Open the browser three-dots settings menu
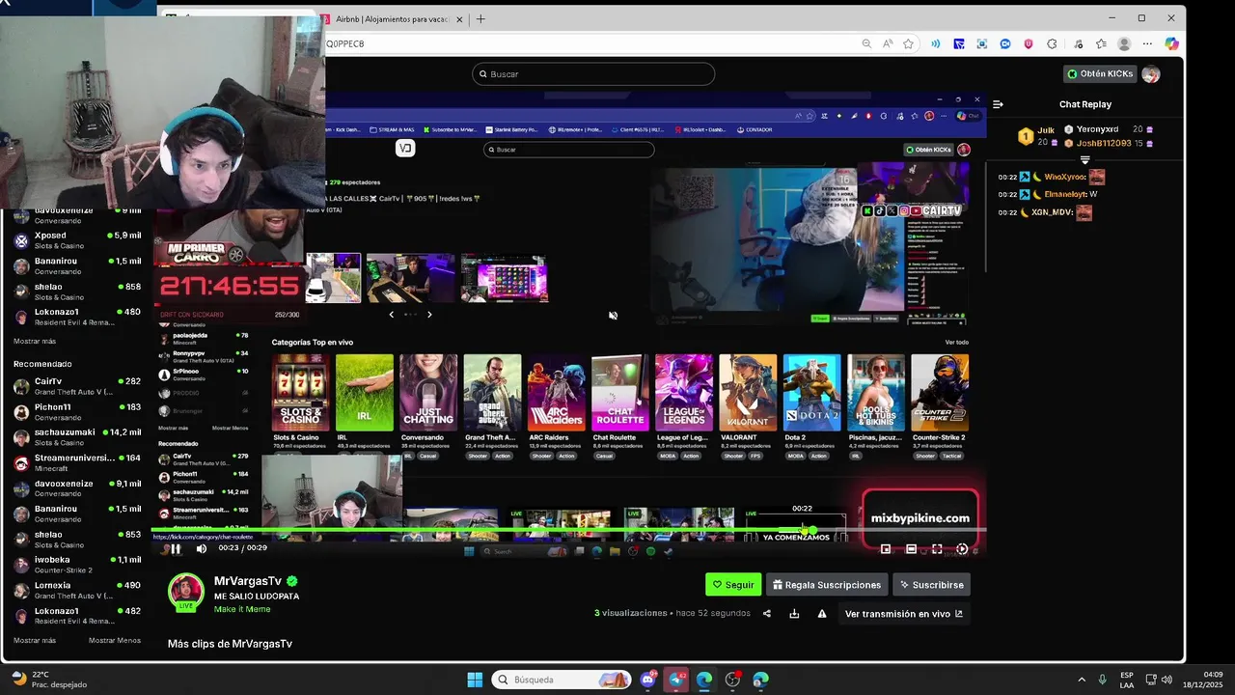Viewport: 1235px width, 695px height. point(1147,43)
